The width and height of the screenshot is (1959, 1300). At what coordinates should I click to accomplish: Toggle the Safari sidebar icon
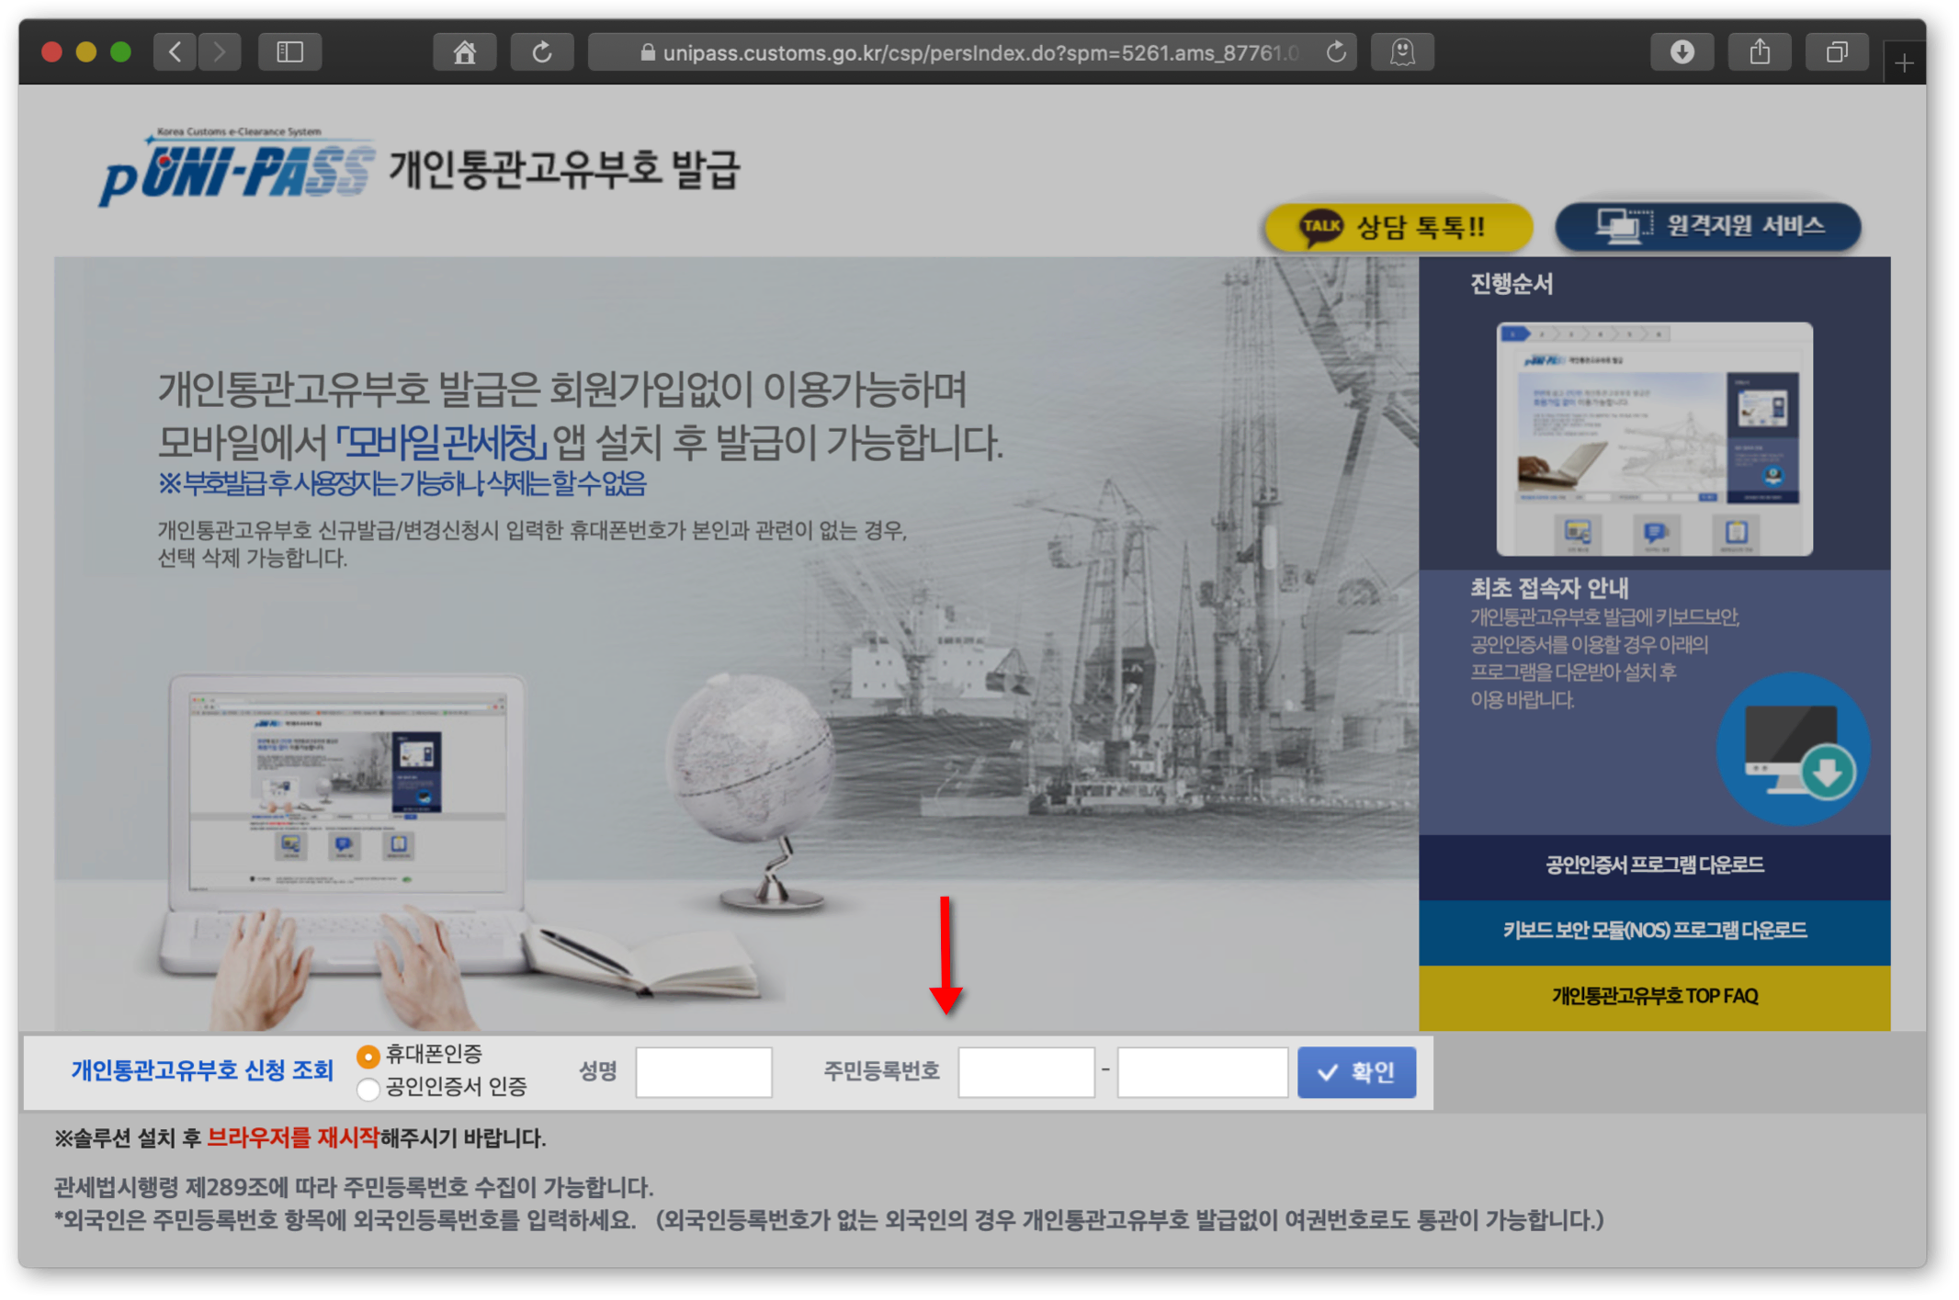tap(290, 52)
